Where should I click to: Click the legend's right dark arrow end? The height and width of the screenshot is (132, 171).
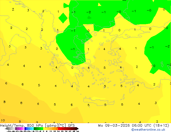click(78, 129)
